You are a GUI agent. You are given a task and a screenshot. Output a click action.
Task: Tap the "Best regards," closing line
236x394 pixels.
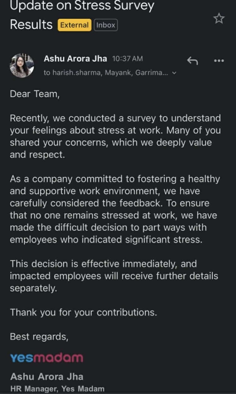pyautogui.click(x=39, y=337)
